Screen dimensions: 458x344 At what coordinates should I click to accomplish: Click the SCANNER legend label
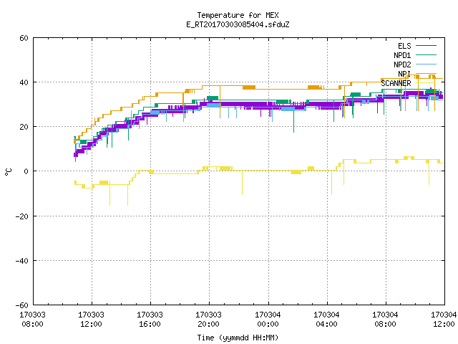point(396,83)
